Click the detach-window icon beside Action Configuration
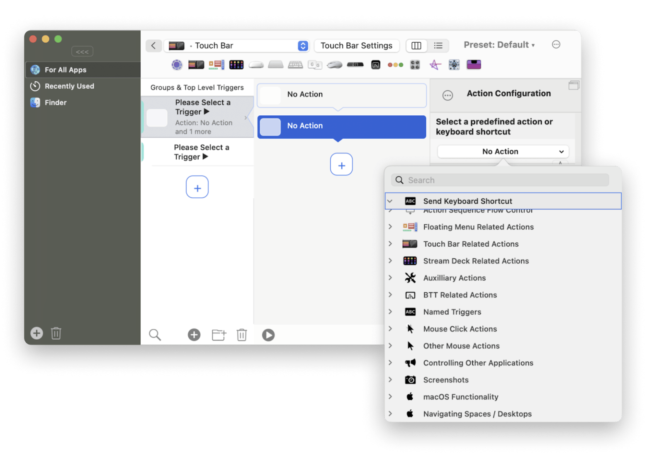 [574, 85]
